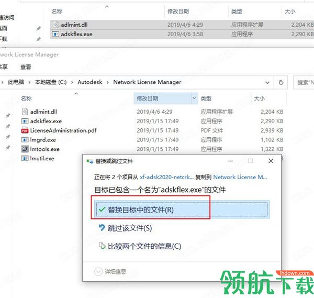This screenshot has height=298, width=314.
Task: Open the date modified column filter dropdown
Action: point(194,98)
